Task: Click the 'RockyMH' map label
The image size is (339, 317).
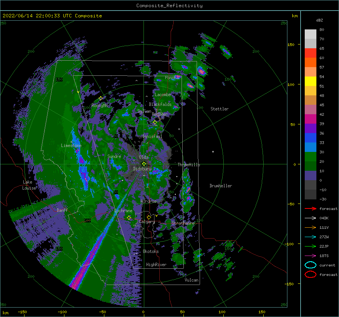Action: pos(99,106)
